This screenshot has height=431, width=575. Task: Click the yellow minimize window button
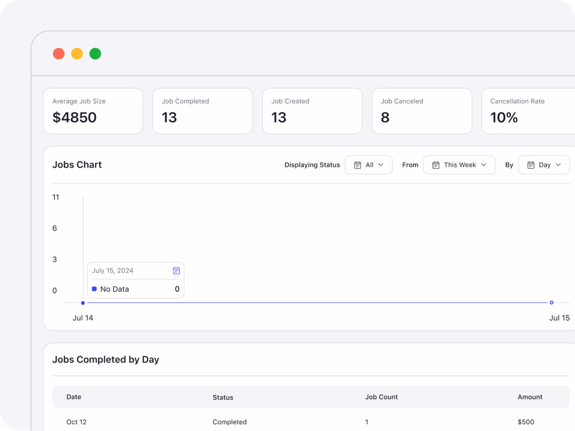(x=77, y=54)
